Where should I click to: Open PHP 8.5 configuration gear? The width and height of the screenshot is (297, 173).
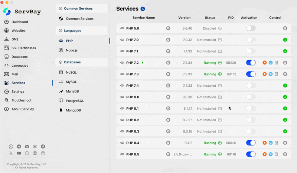[168, 154]
